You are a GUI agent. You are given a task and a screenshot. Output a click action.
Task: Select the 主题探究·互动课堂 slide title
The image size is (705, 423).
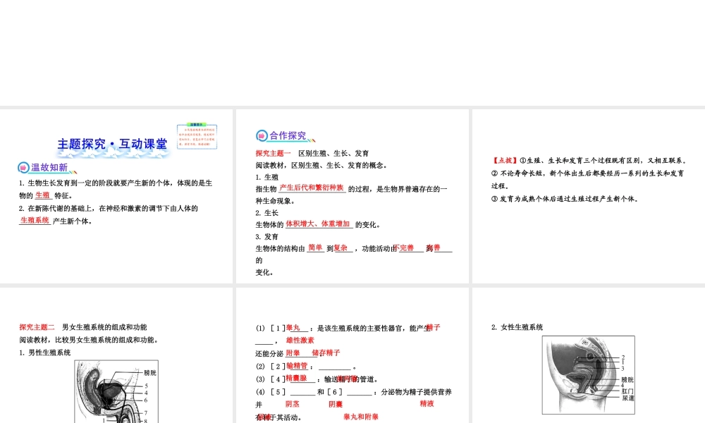112,145
